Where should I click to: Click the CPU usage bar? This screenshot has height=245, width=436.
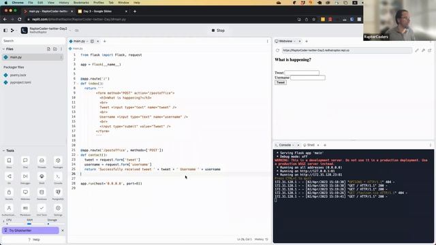15,224
